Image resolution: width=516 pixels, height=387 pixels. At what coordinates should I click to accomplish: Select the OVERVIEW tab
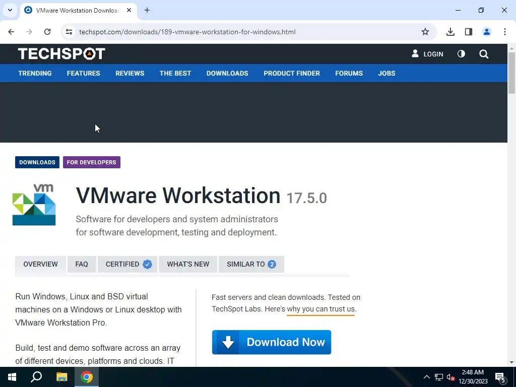(x=40, y=264)
